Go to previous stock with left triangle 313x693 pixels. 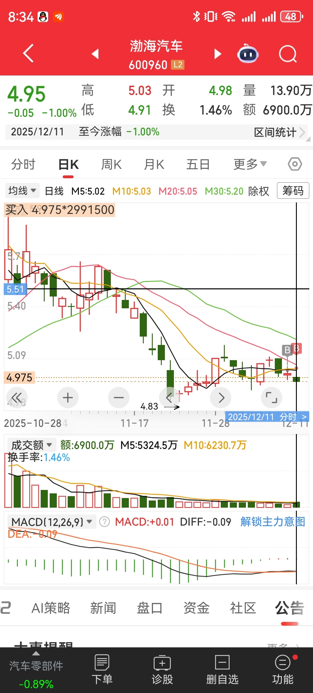click(95, 54)
